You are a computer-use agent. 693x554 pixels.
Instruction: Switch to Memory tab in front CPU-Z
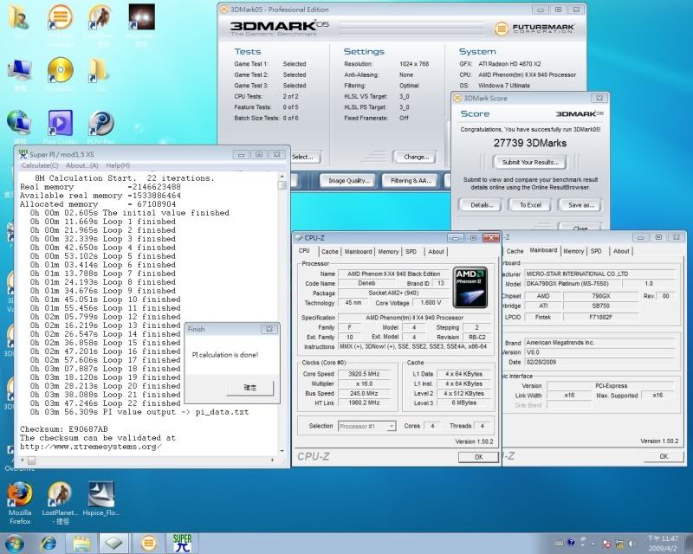click(388, 251)
